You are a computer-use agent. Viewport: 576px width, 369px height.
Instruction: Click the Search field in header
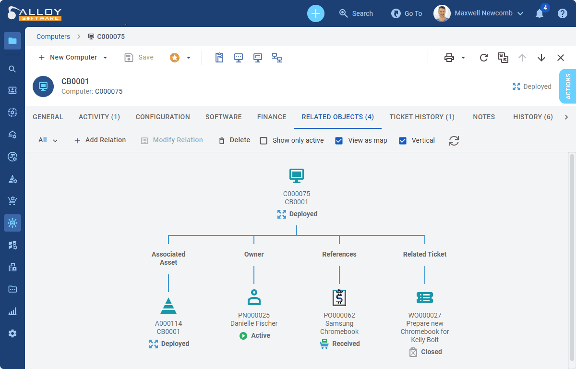point(356,13)
